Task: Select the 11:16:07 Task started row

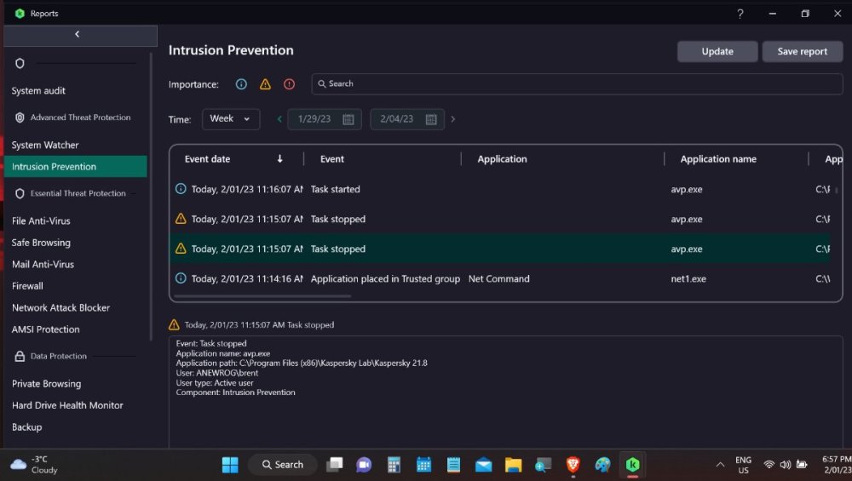Action: [x=500, y=189]
